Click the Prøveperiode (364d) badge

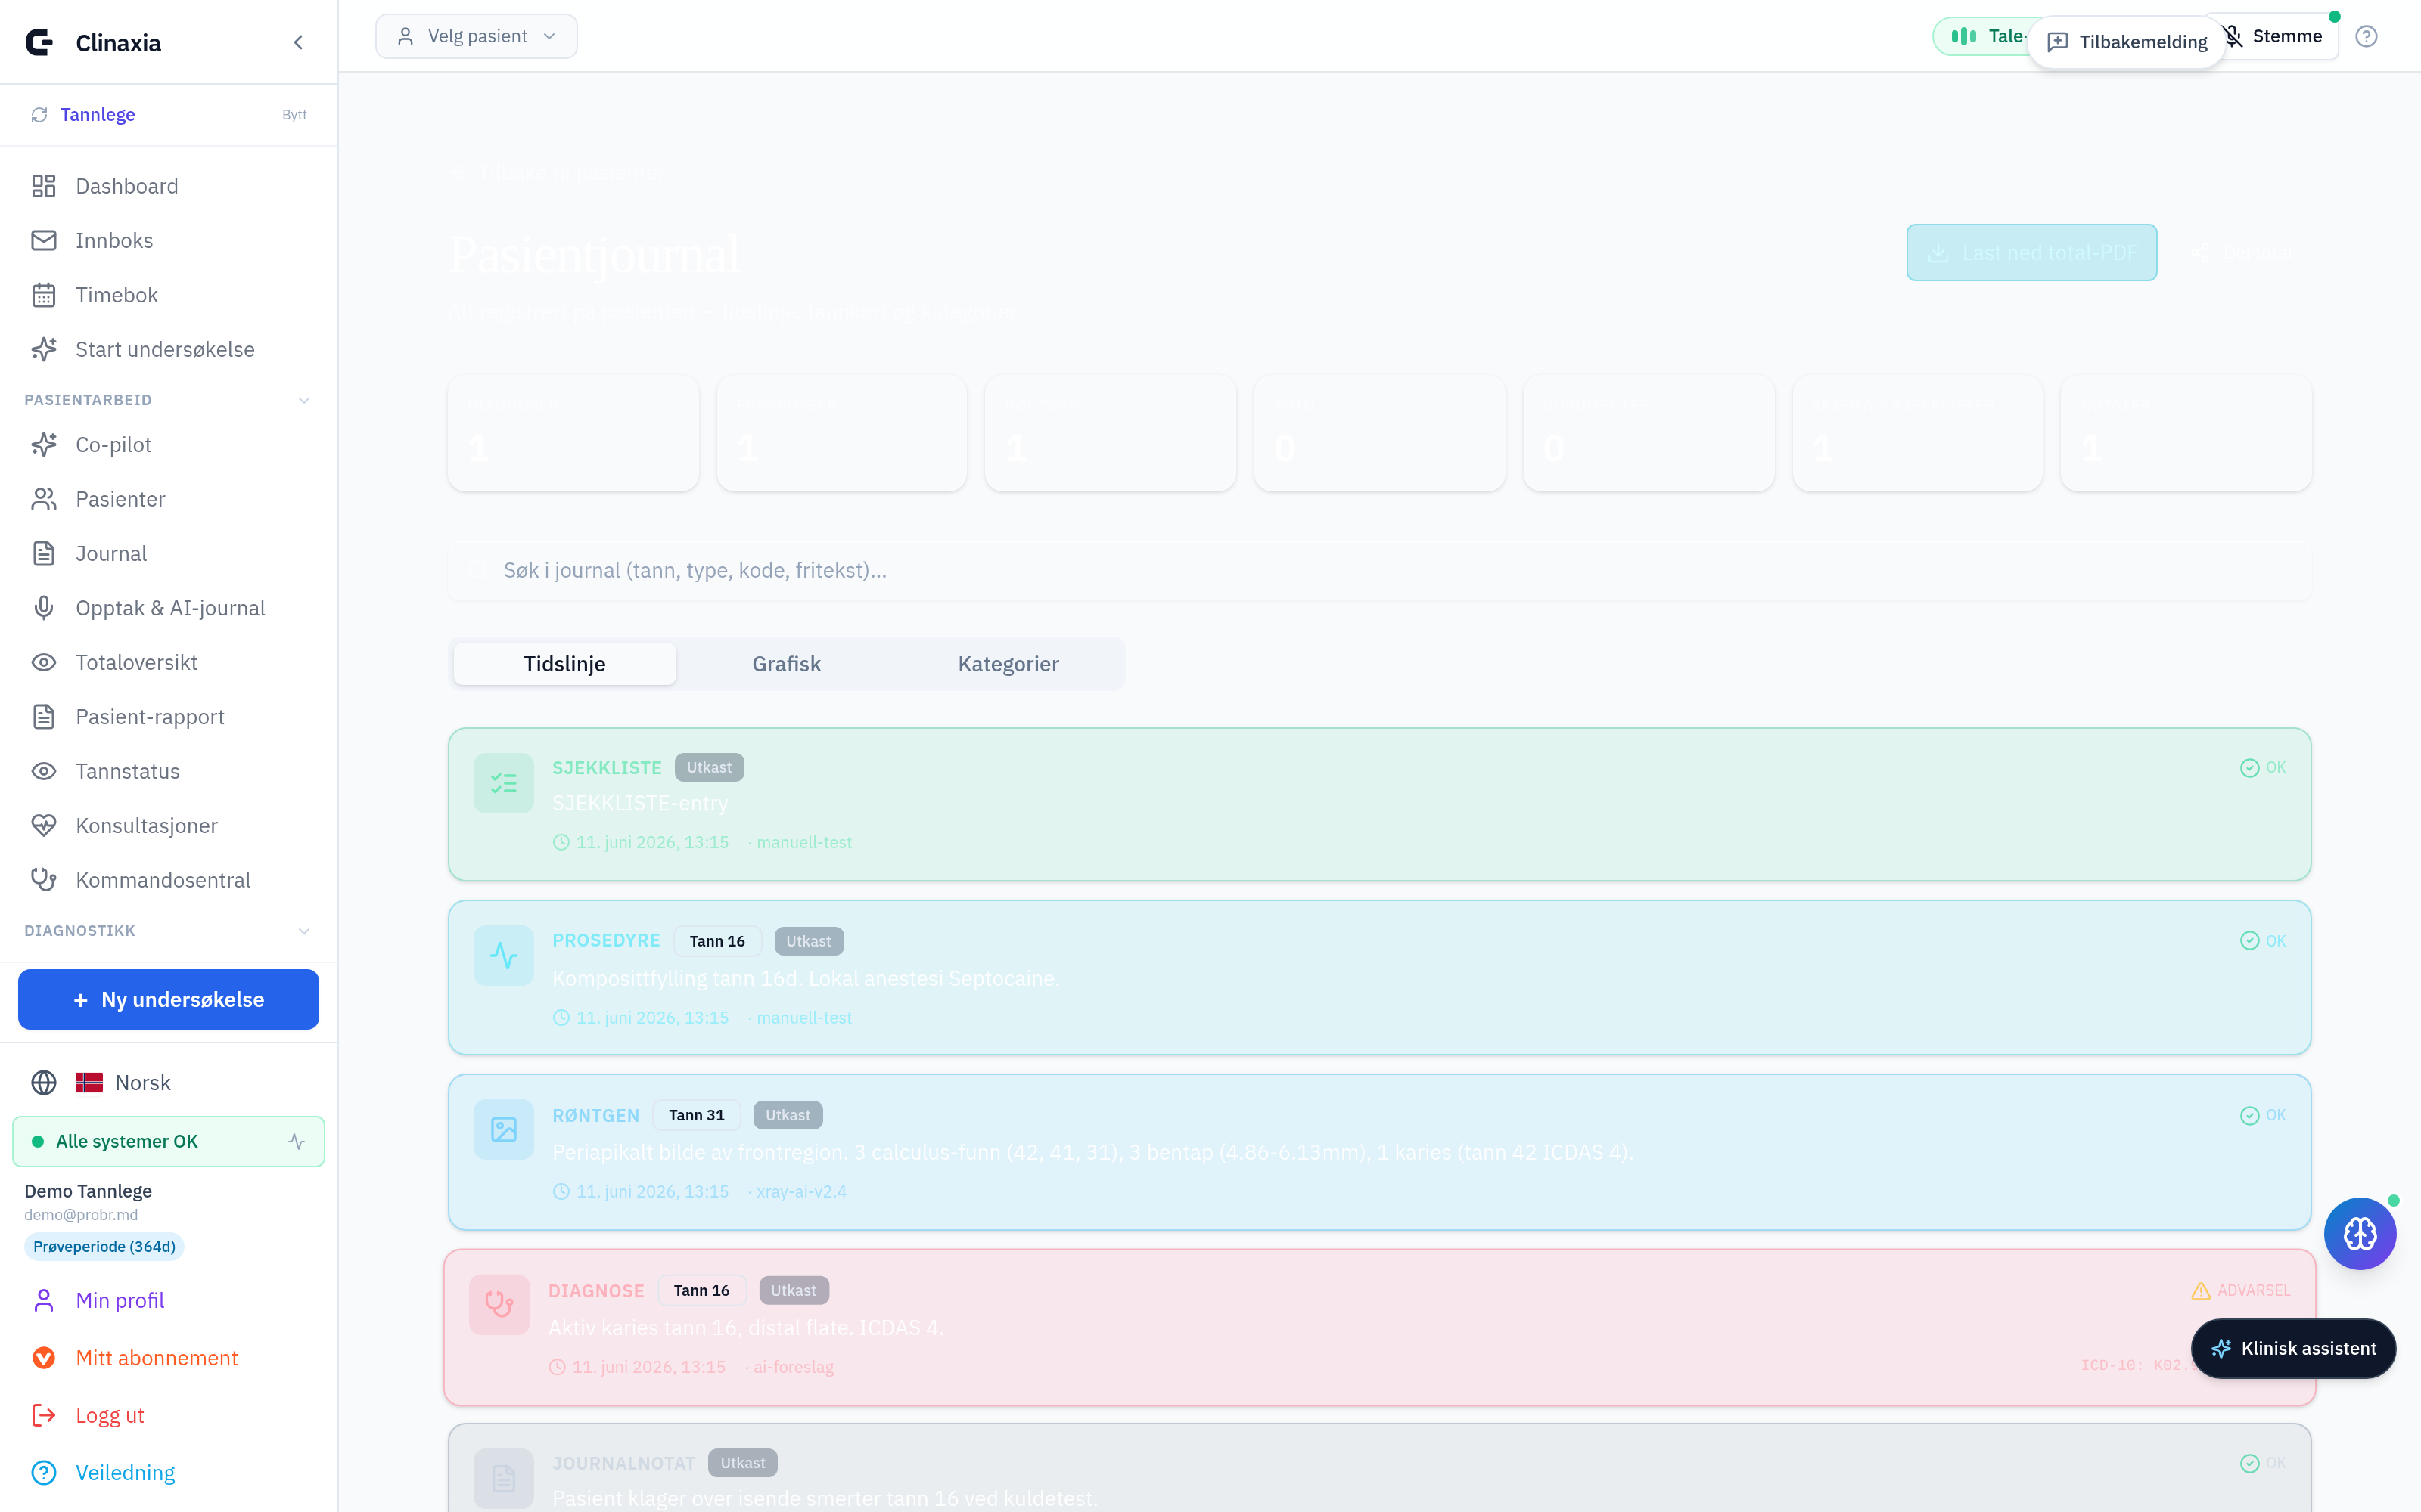point(104,1246)
